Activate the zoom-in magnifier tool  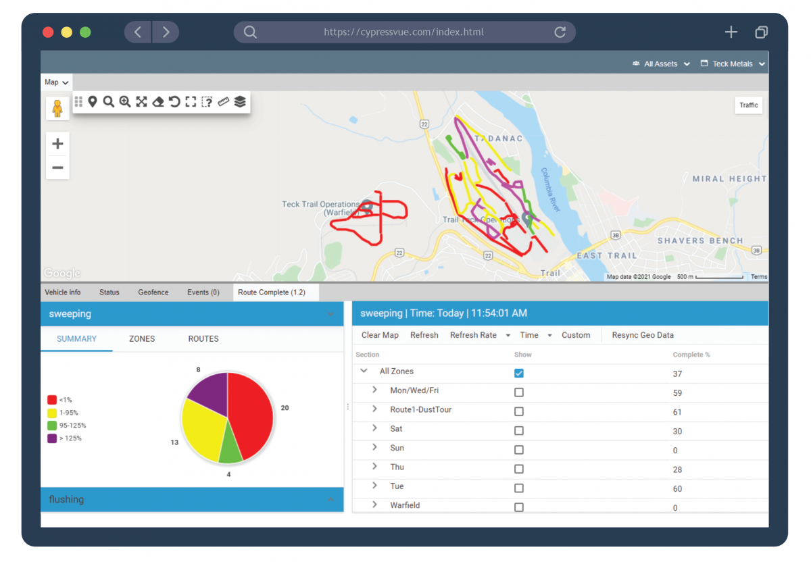pos(126,102)
